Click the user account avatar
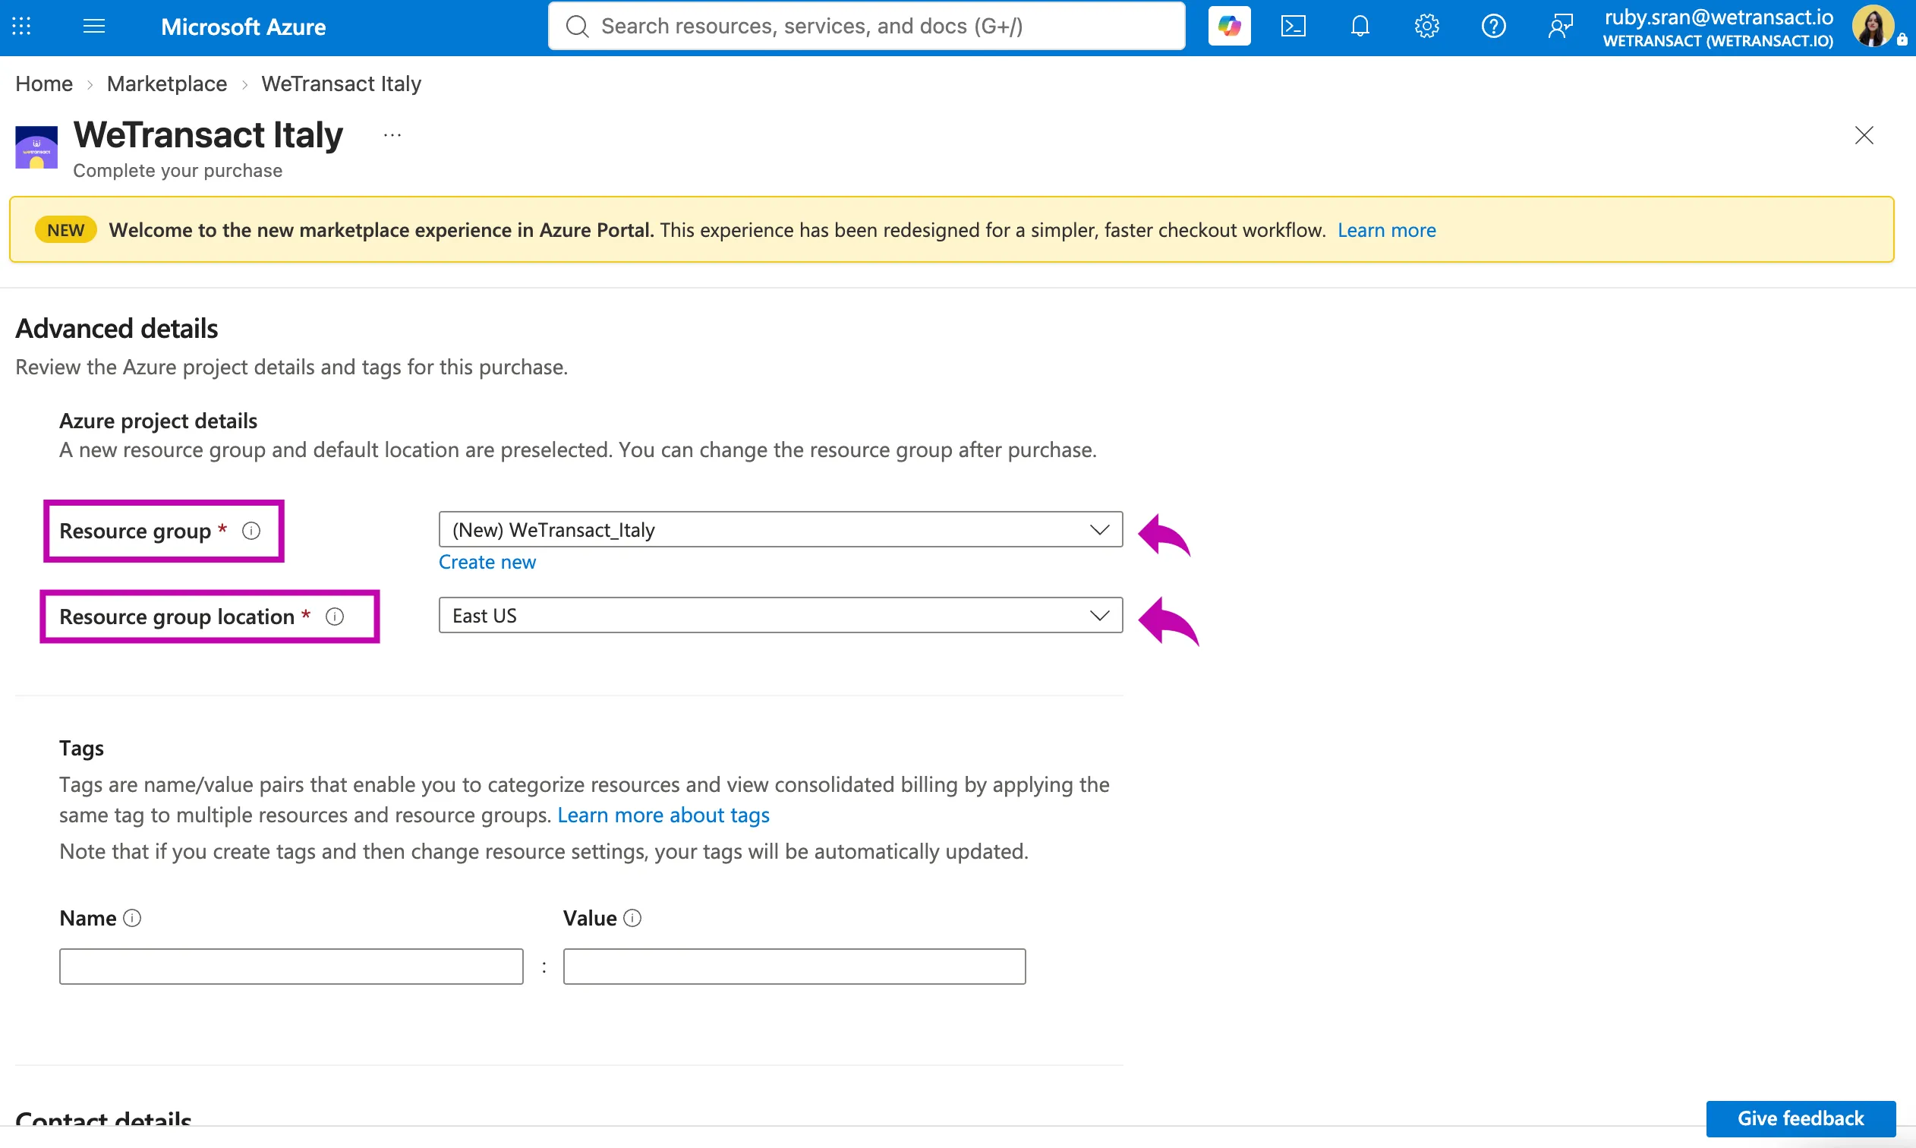Screen dimensions: 1916x1148 point(1873,27)
